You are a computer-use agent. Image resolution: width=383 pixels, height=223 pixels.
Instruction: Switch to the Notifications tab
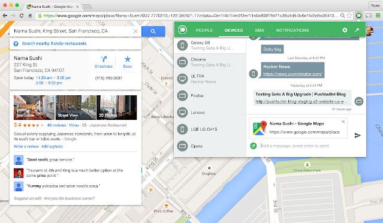click(x=292, y=31)
